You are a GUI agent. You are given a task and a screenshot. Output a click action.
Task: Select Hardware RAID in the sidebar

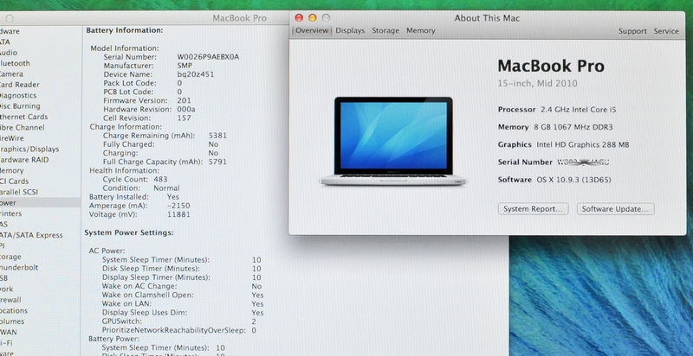(24, 160)
